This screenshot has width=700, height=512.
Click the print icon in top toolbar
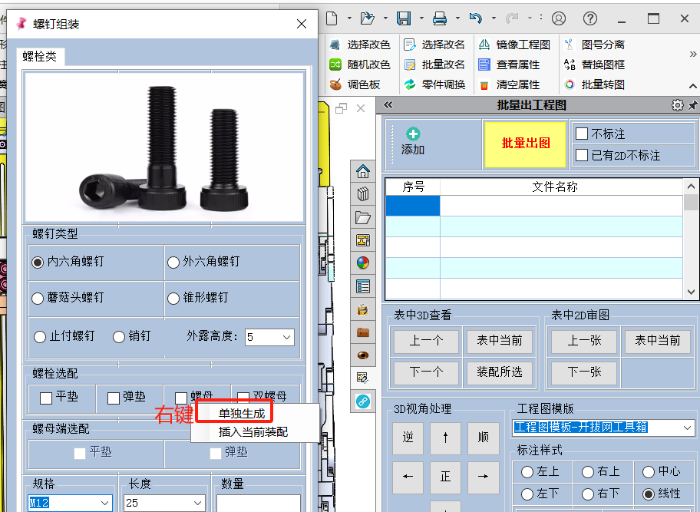440,18
